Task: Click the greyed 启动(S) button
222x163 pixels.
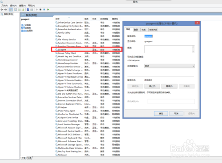Action: 135,86
